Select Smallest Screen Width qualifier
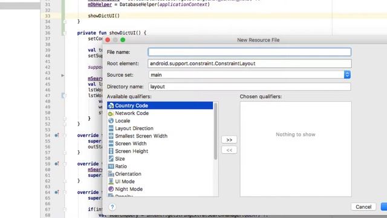Screen dimensions: 387x218 click(x=160, y=136)
